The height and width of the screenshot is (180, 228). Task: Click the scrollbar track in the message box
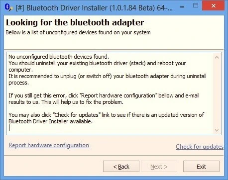click(217, 94)
